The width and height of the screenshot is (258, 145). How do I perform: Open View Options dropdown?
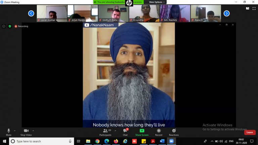(x=157, y=2)
